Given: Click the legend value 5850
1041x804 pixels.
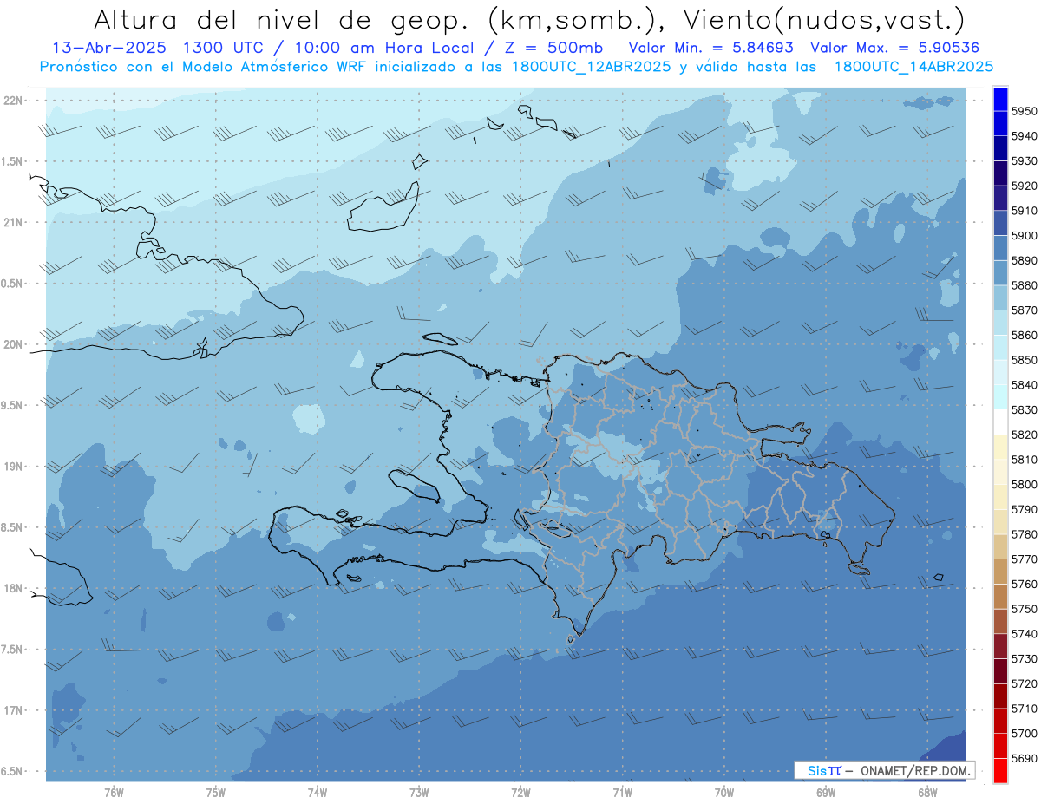Looking at the screenshot, I should coord(1024,360).
